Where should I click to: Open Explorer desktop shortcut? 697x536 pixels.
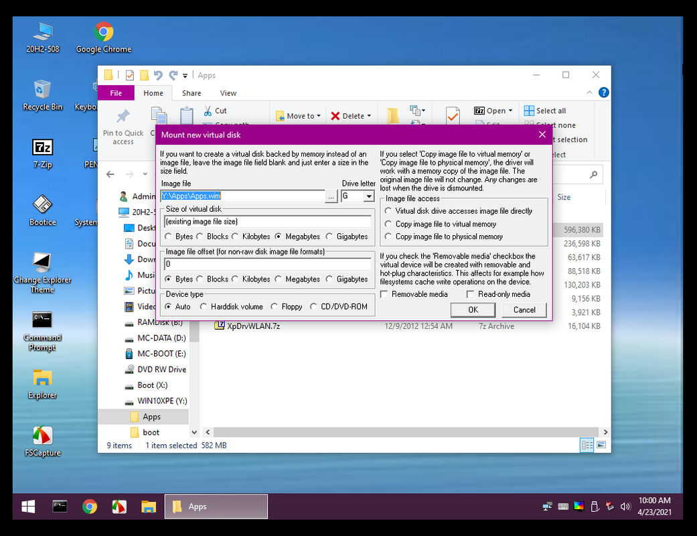[42, 383]
